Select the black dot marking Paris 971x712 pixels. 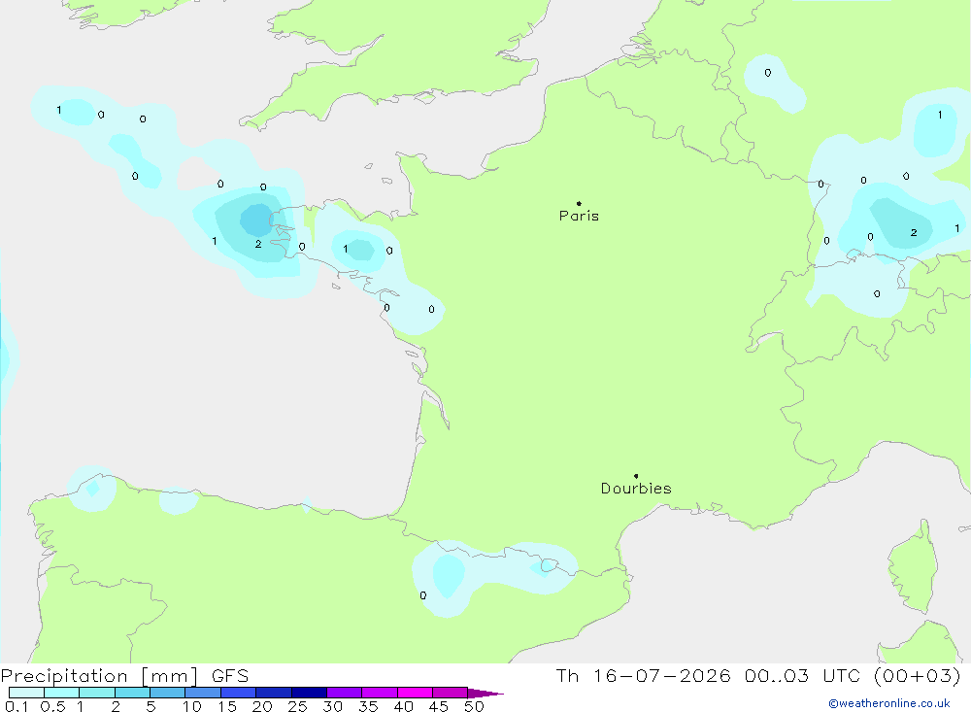(x=579, y=203)
